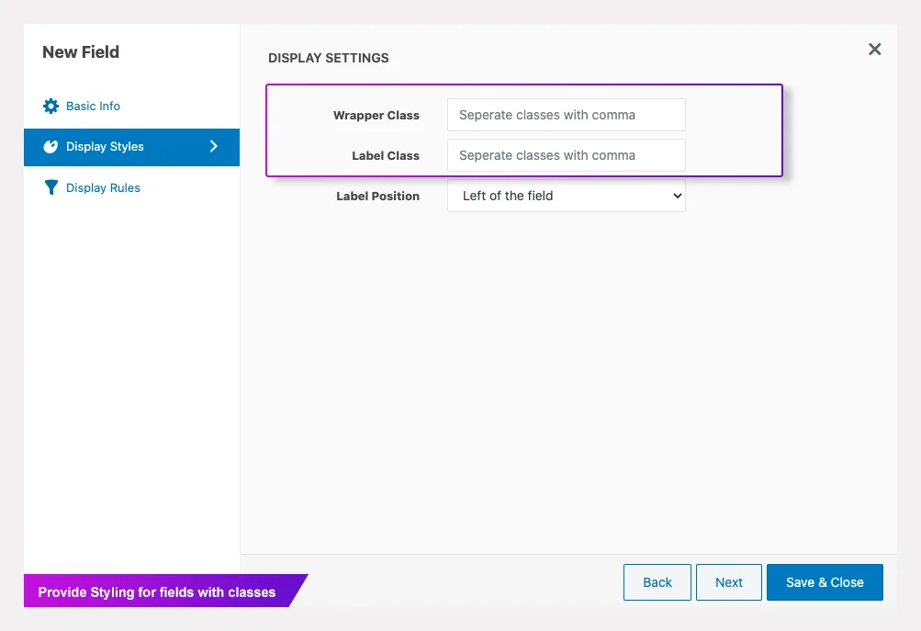
Task: Close the New Field dialog with X
Action: 874,50
